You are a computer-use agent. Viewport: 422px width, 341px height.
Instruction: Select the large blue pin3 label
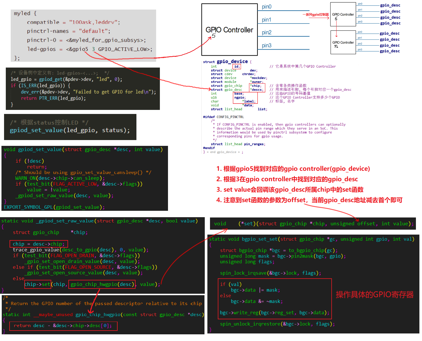(266, 46)
